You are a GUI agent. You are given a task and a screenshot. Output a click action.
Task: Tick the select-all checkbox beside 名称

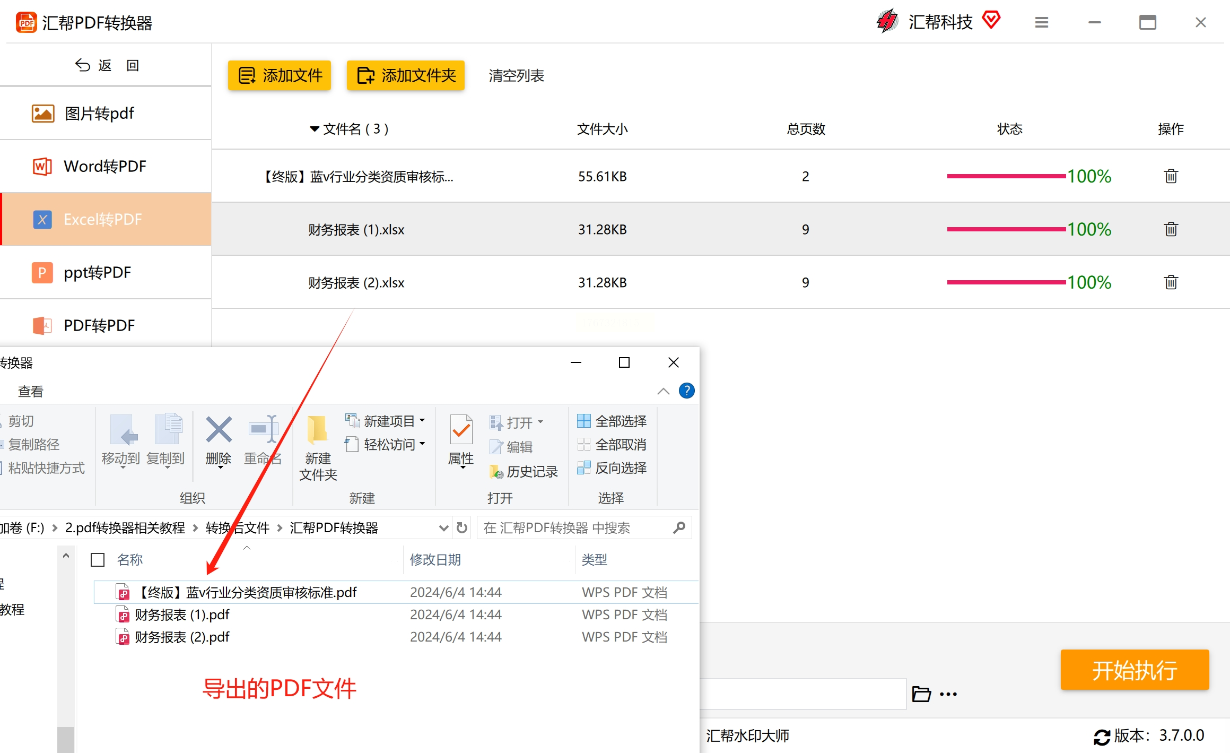98,560
